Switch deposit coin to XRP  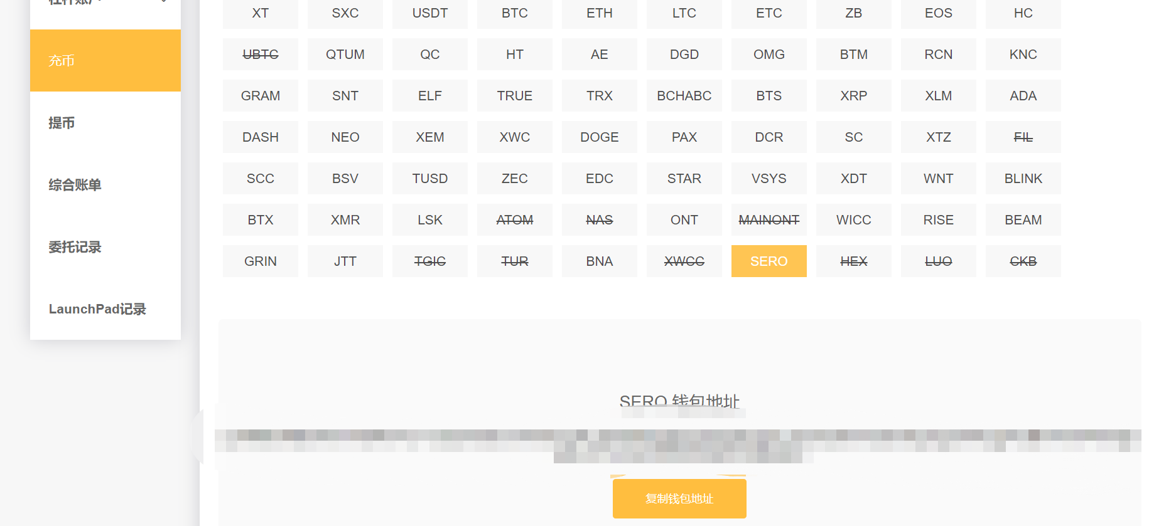[854, 96]
